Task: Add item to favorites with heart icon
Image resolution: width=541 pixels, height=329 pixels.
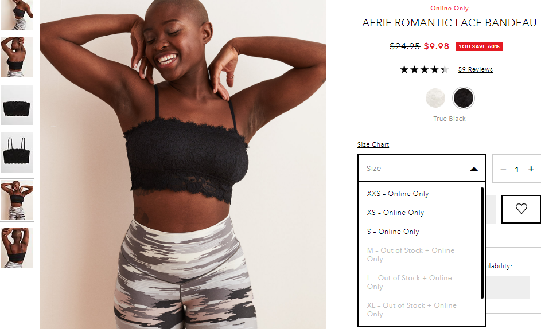Action: point(521,209)
